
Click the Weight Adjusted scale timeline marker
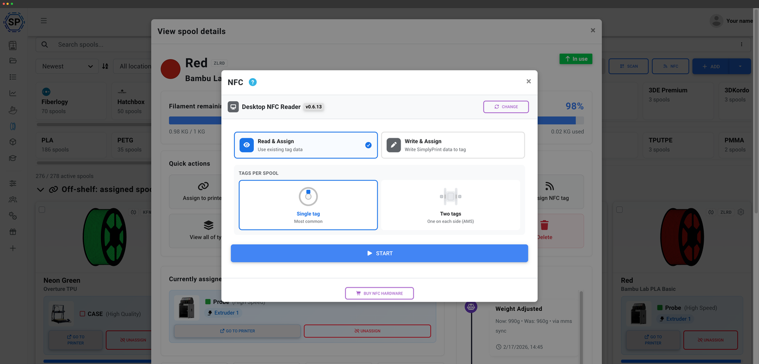pos(471,307)
